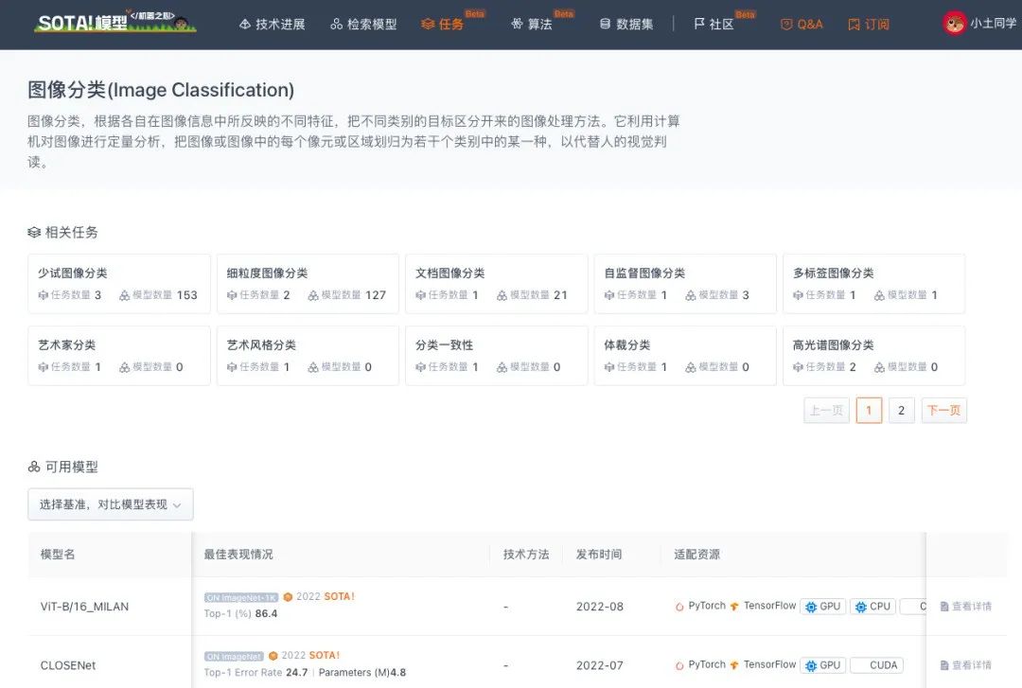1022x688 pixels.
Task: Click the PyTorch icon in ViT-B/16_MILAN row
Action: click(x=679, y=607)
